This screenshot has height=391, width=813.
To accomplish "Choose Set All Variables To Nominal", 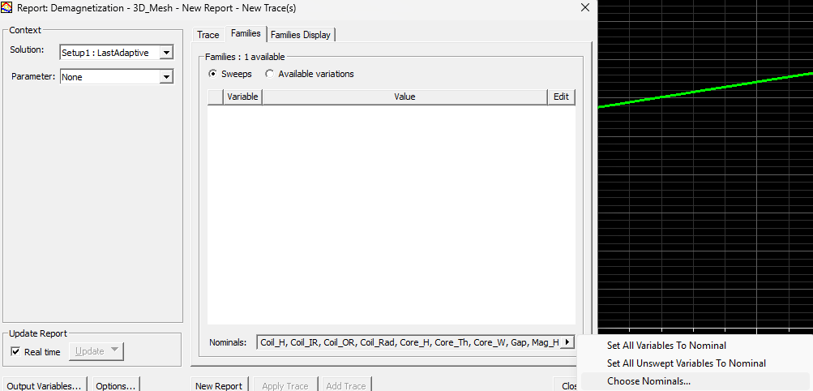I will pyautogui.click(x=666, y=346).
